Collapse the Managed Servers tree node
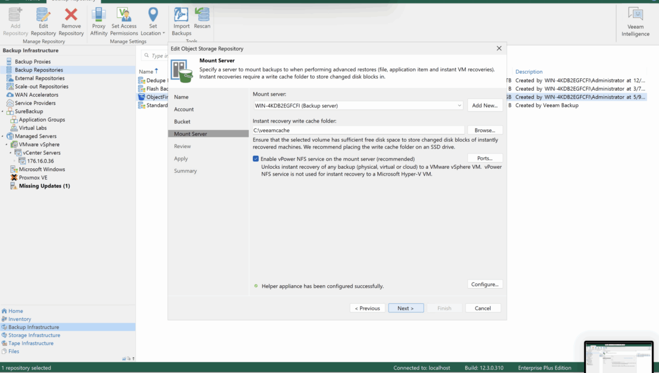 [2, 136]
